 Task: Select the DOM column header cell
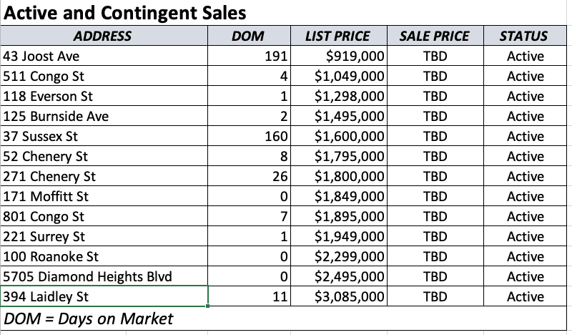coord(249,36)
